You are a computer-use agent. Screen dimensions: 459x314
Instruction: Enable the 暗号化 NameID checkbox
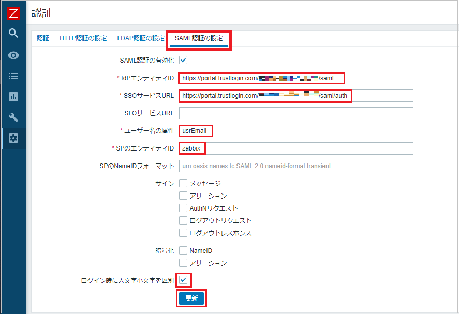click(183, 250)
